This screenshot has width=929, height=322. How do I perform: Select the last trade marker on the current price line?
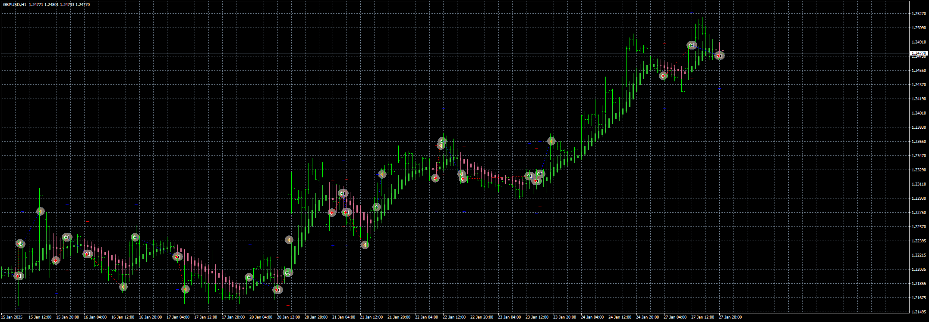[x=719, y=56]
